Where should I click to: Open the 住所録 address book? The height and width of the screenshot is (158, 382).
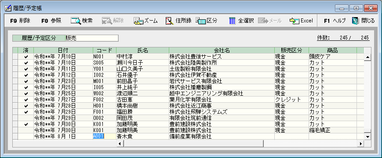click(178, 21)
